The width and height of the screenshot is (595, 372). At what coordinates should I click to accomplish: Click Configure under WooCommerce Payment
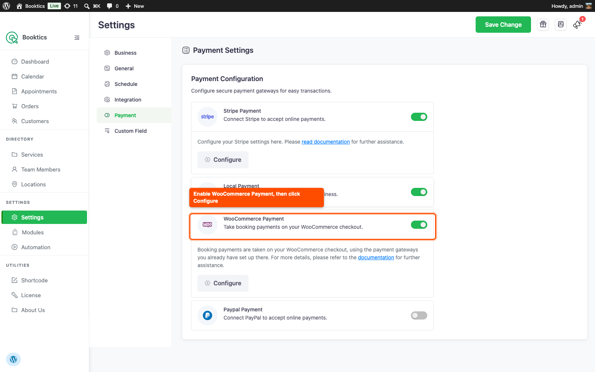(x=223, y=283)
